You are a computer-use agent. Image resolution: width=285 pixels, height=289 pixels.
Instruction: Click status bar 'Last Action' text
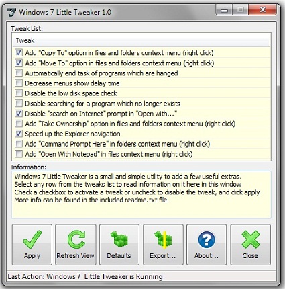85,276
